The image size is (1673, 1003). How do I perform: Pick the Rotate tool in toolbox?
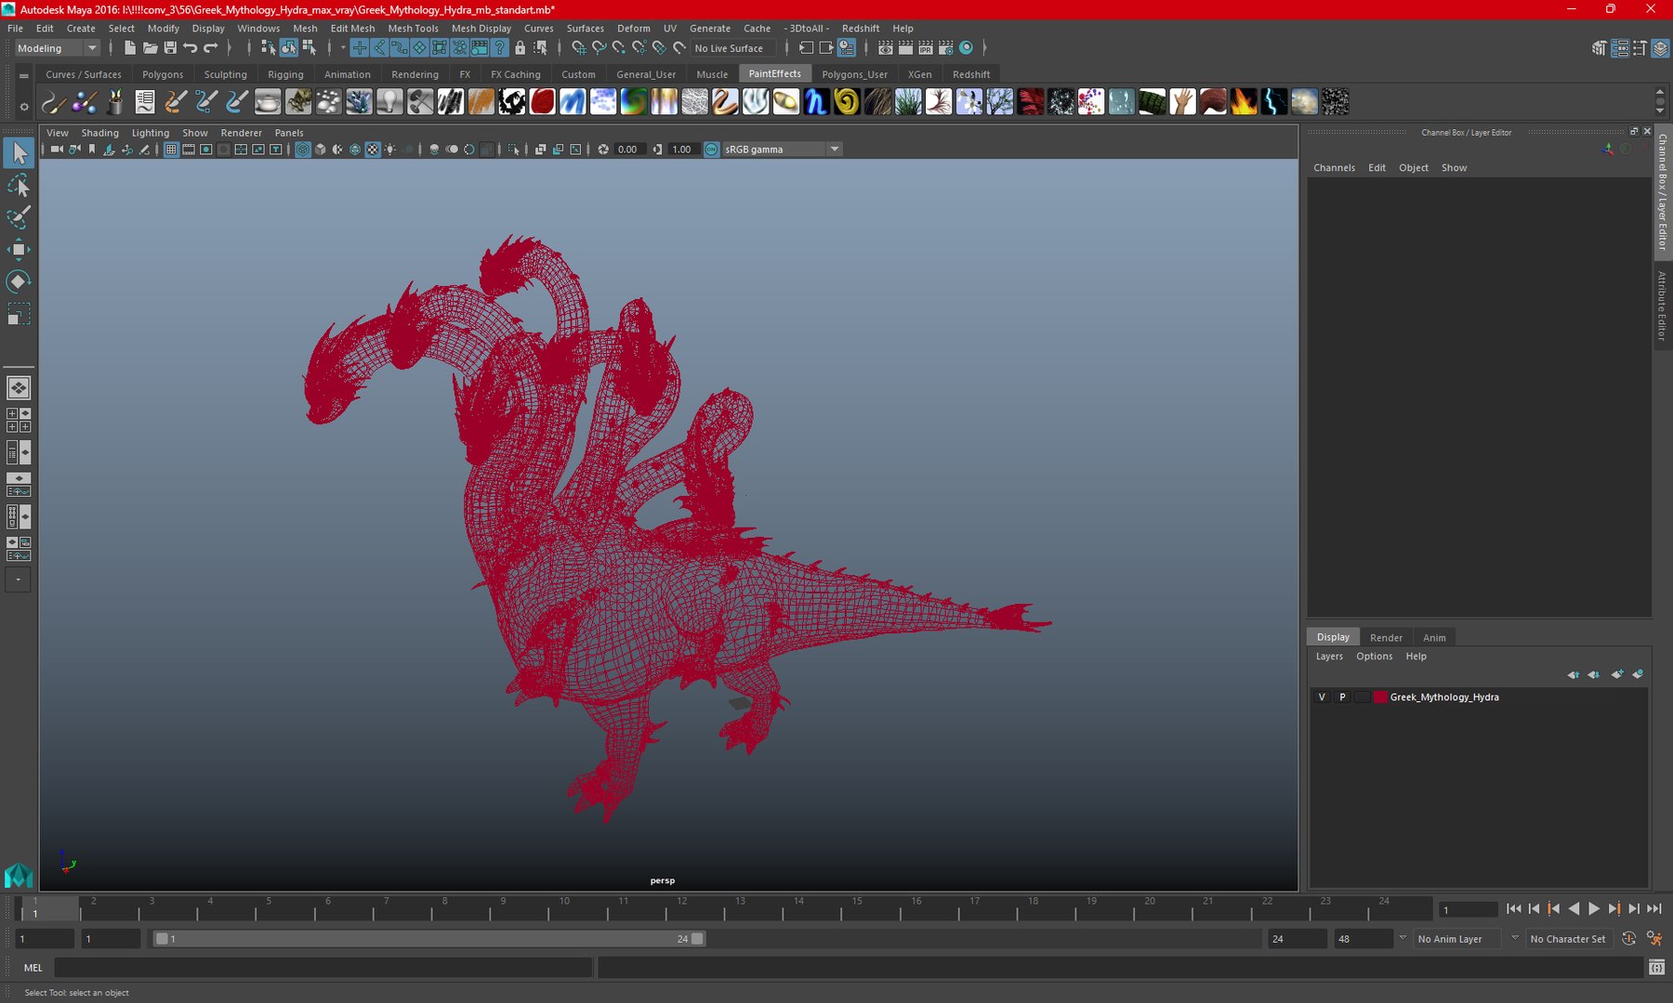click(19, 281)
